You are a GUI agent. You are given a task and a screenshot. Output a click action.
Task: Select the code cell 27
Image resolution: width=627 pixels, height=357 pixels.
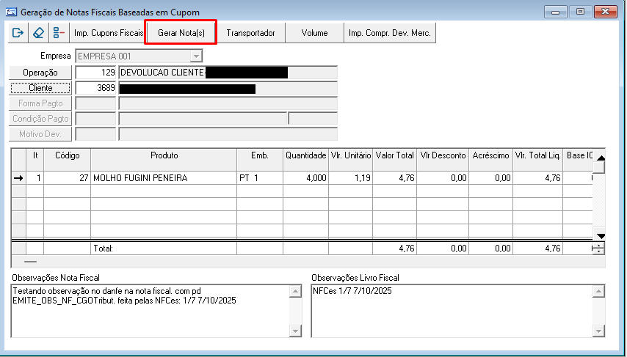68,178
